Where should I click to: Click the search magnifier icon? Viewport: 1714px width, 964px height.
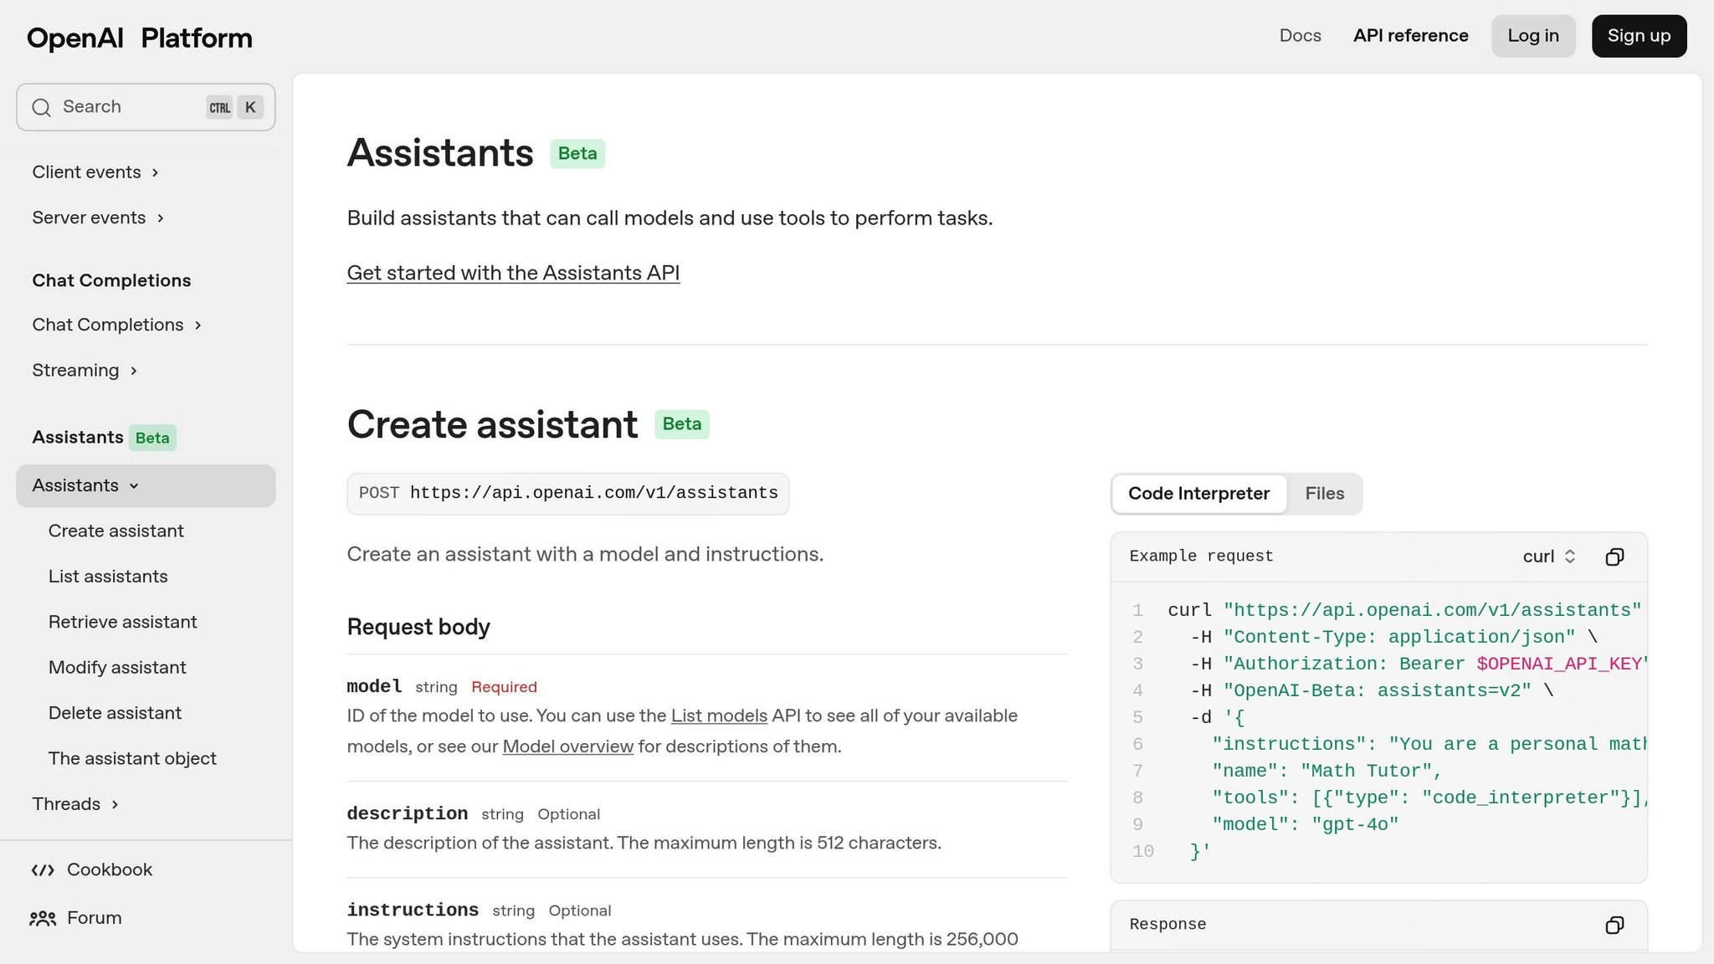point(41,107)
